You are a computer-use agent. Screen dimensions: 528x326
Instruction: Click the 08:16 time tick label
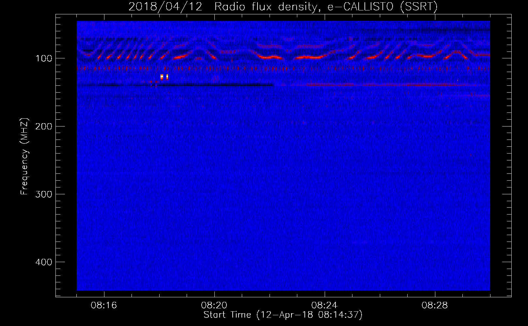[104, 305]
